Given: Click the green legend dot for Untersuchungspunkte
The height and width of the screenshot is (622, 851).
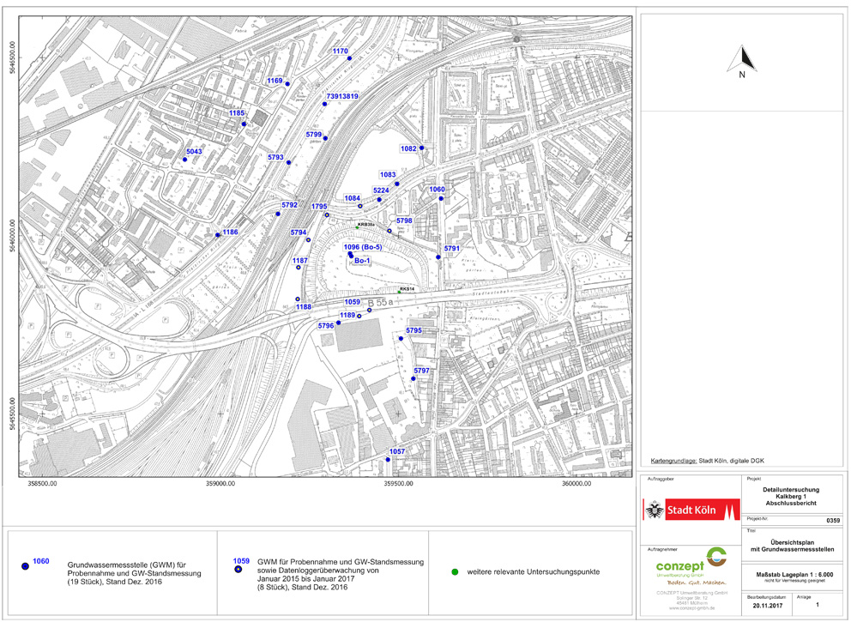Looking at the screenshot, I should pyautogui.click(x=455, y=571).
